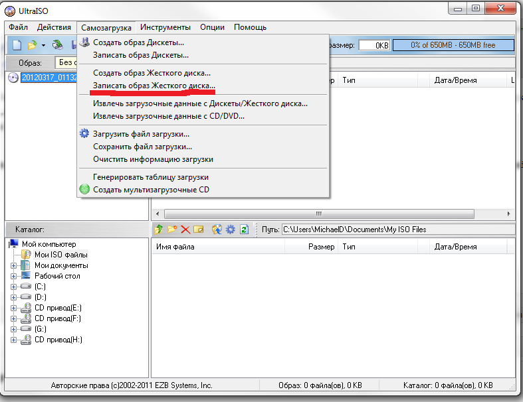523x402 pixels.
Task: Click the 650MB capacity progress bar
Action: pyautogui.click(x=453, y=45)
